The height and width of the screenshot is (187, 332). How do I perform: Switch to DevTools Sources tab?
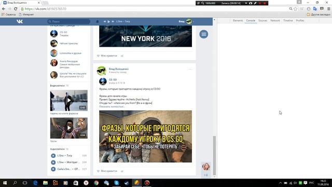[x=263, y=21]
